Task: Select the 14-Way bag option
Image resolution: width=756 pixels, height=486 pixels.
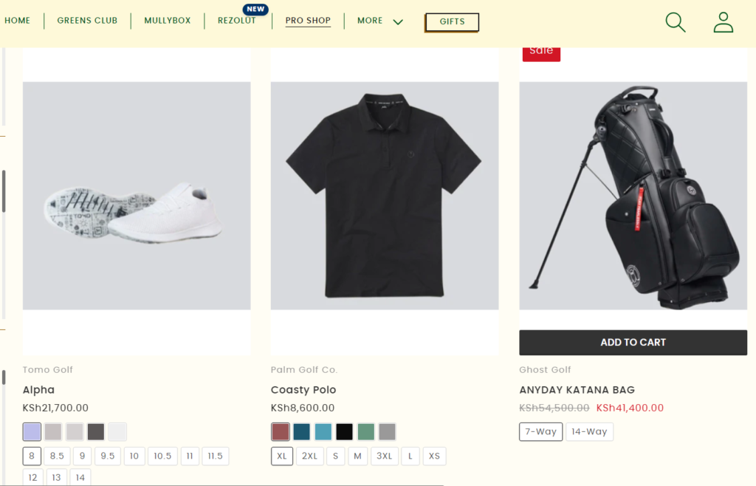Action: click(x=589, y=431)
